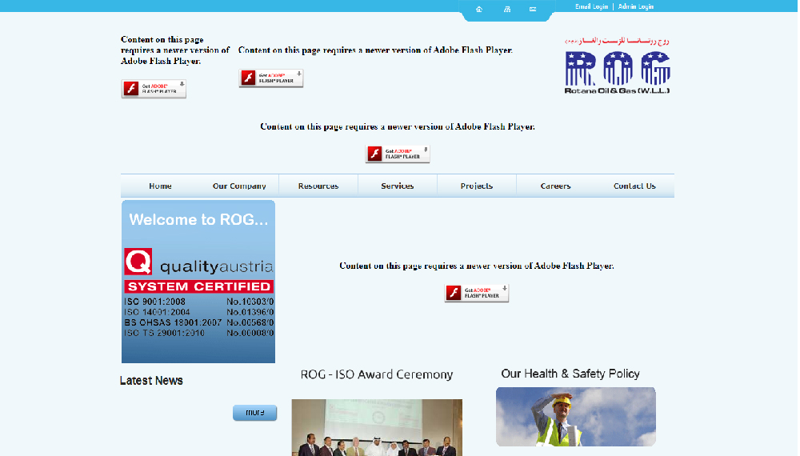Click the Flash Player badge right of Welcome banner
Screen dimensions: 800x456
tap(477, 294)
